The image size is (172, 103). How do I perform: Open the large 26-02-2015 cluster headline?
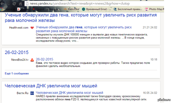[x=17, y=52]
